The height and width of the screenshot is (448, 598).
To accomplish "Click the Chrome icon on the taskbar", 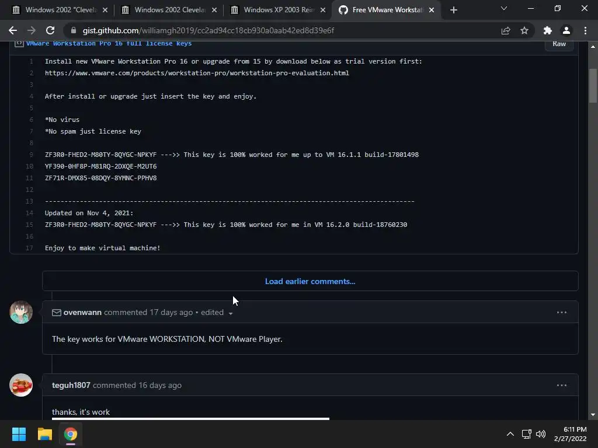I will coord(71,434).
